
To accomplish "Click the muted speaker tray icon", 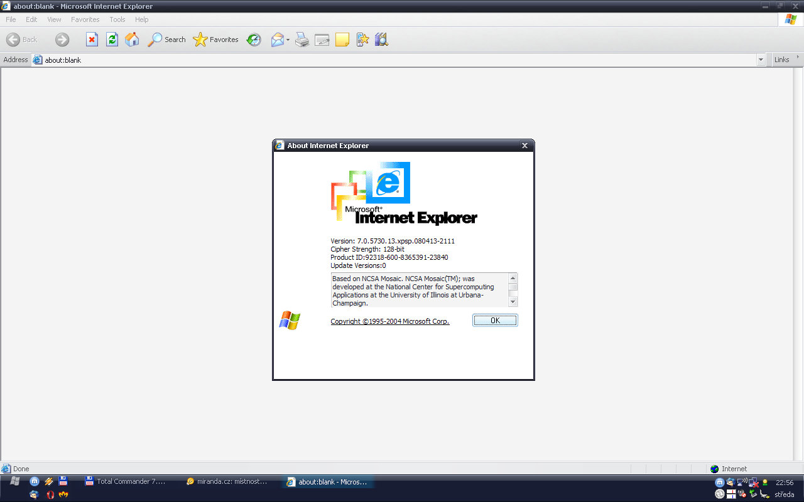I will click(742, 494).
